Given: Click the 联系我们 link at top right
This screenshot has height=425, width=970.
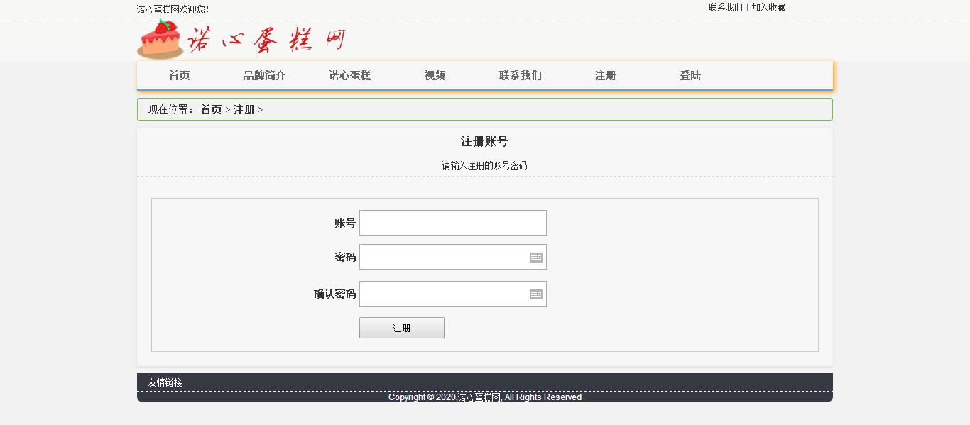Looking at the screenshot, I should pos(726,8).
